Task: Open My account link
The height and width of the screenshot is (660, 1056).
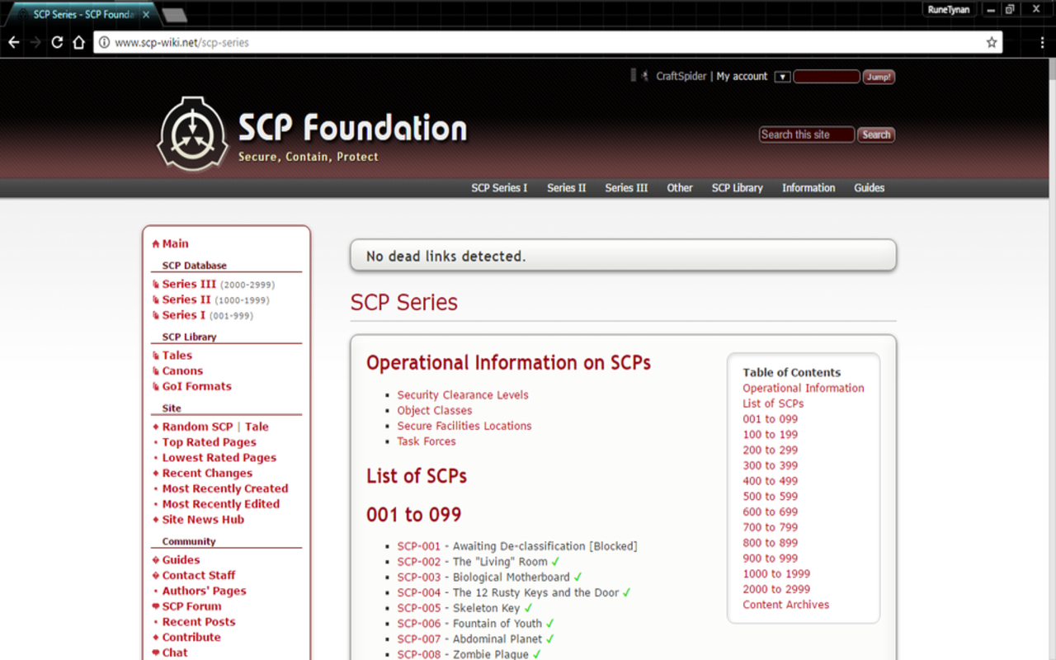Action: [742, 76]
